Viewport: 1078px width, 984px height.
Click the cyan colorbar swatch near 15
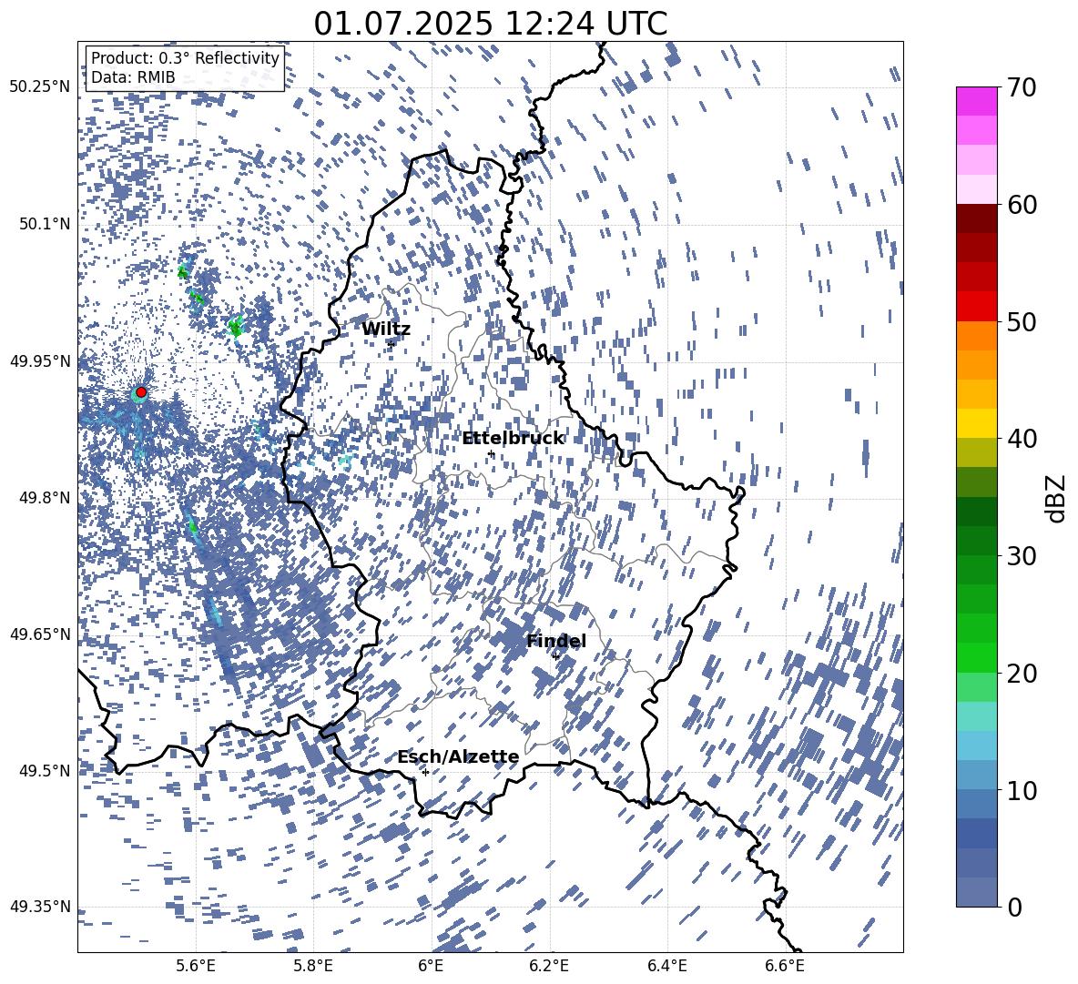(x=976, y=716)
